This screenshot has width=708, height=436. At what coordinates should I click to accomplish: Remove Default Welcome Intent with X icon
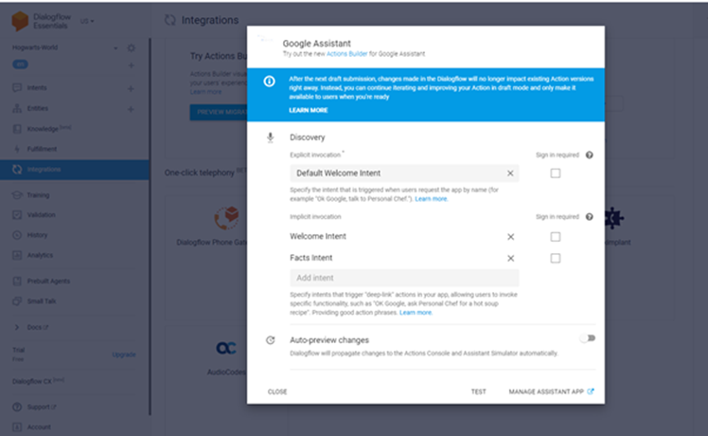tap(510, 173)
